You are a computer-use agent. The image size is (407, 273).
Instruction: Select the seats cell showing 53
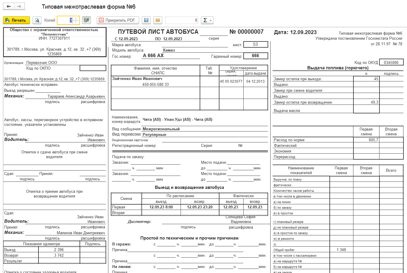255,44
